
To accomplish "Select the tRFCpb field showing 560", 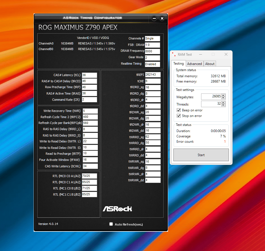I will 90,123.
